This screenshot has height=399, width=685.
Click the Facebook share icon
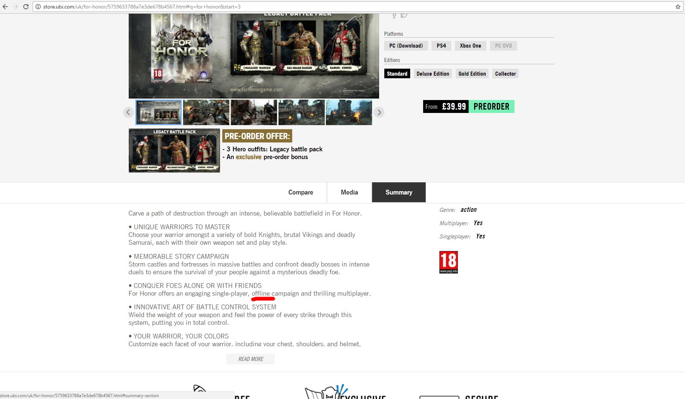pyautogui.click(x=394, y=16)
